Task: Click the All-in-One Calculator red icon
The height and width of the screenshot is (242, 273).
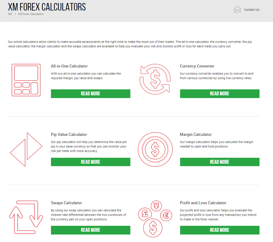Action: click(x=26, y=80)
